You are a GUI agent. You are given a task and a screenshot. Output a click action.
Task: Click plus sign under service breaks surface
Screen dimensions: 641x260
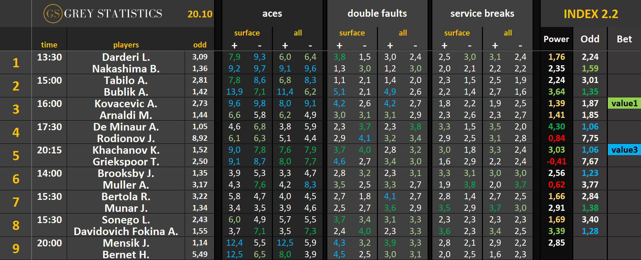click(444, 45)
